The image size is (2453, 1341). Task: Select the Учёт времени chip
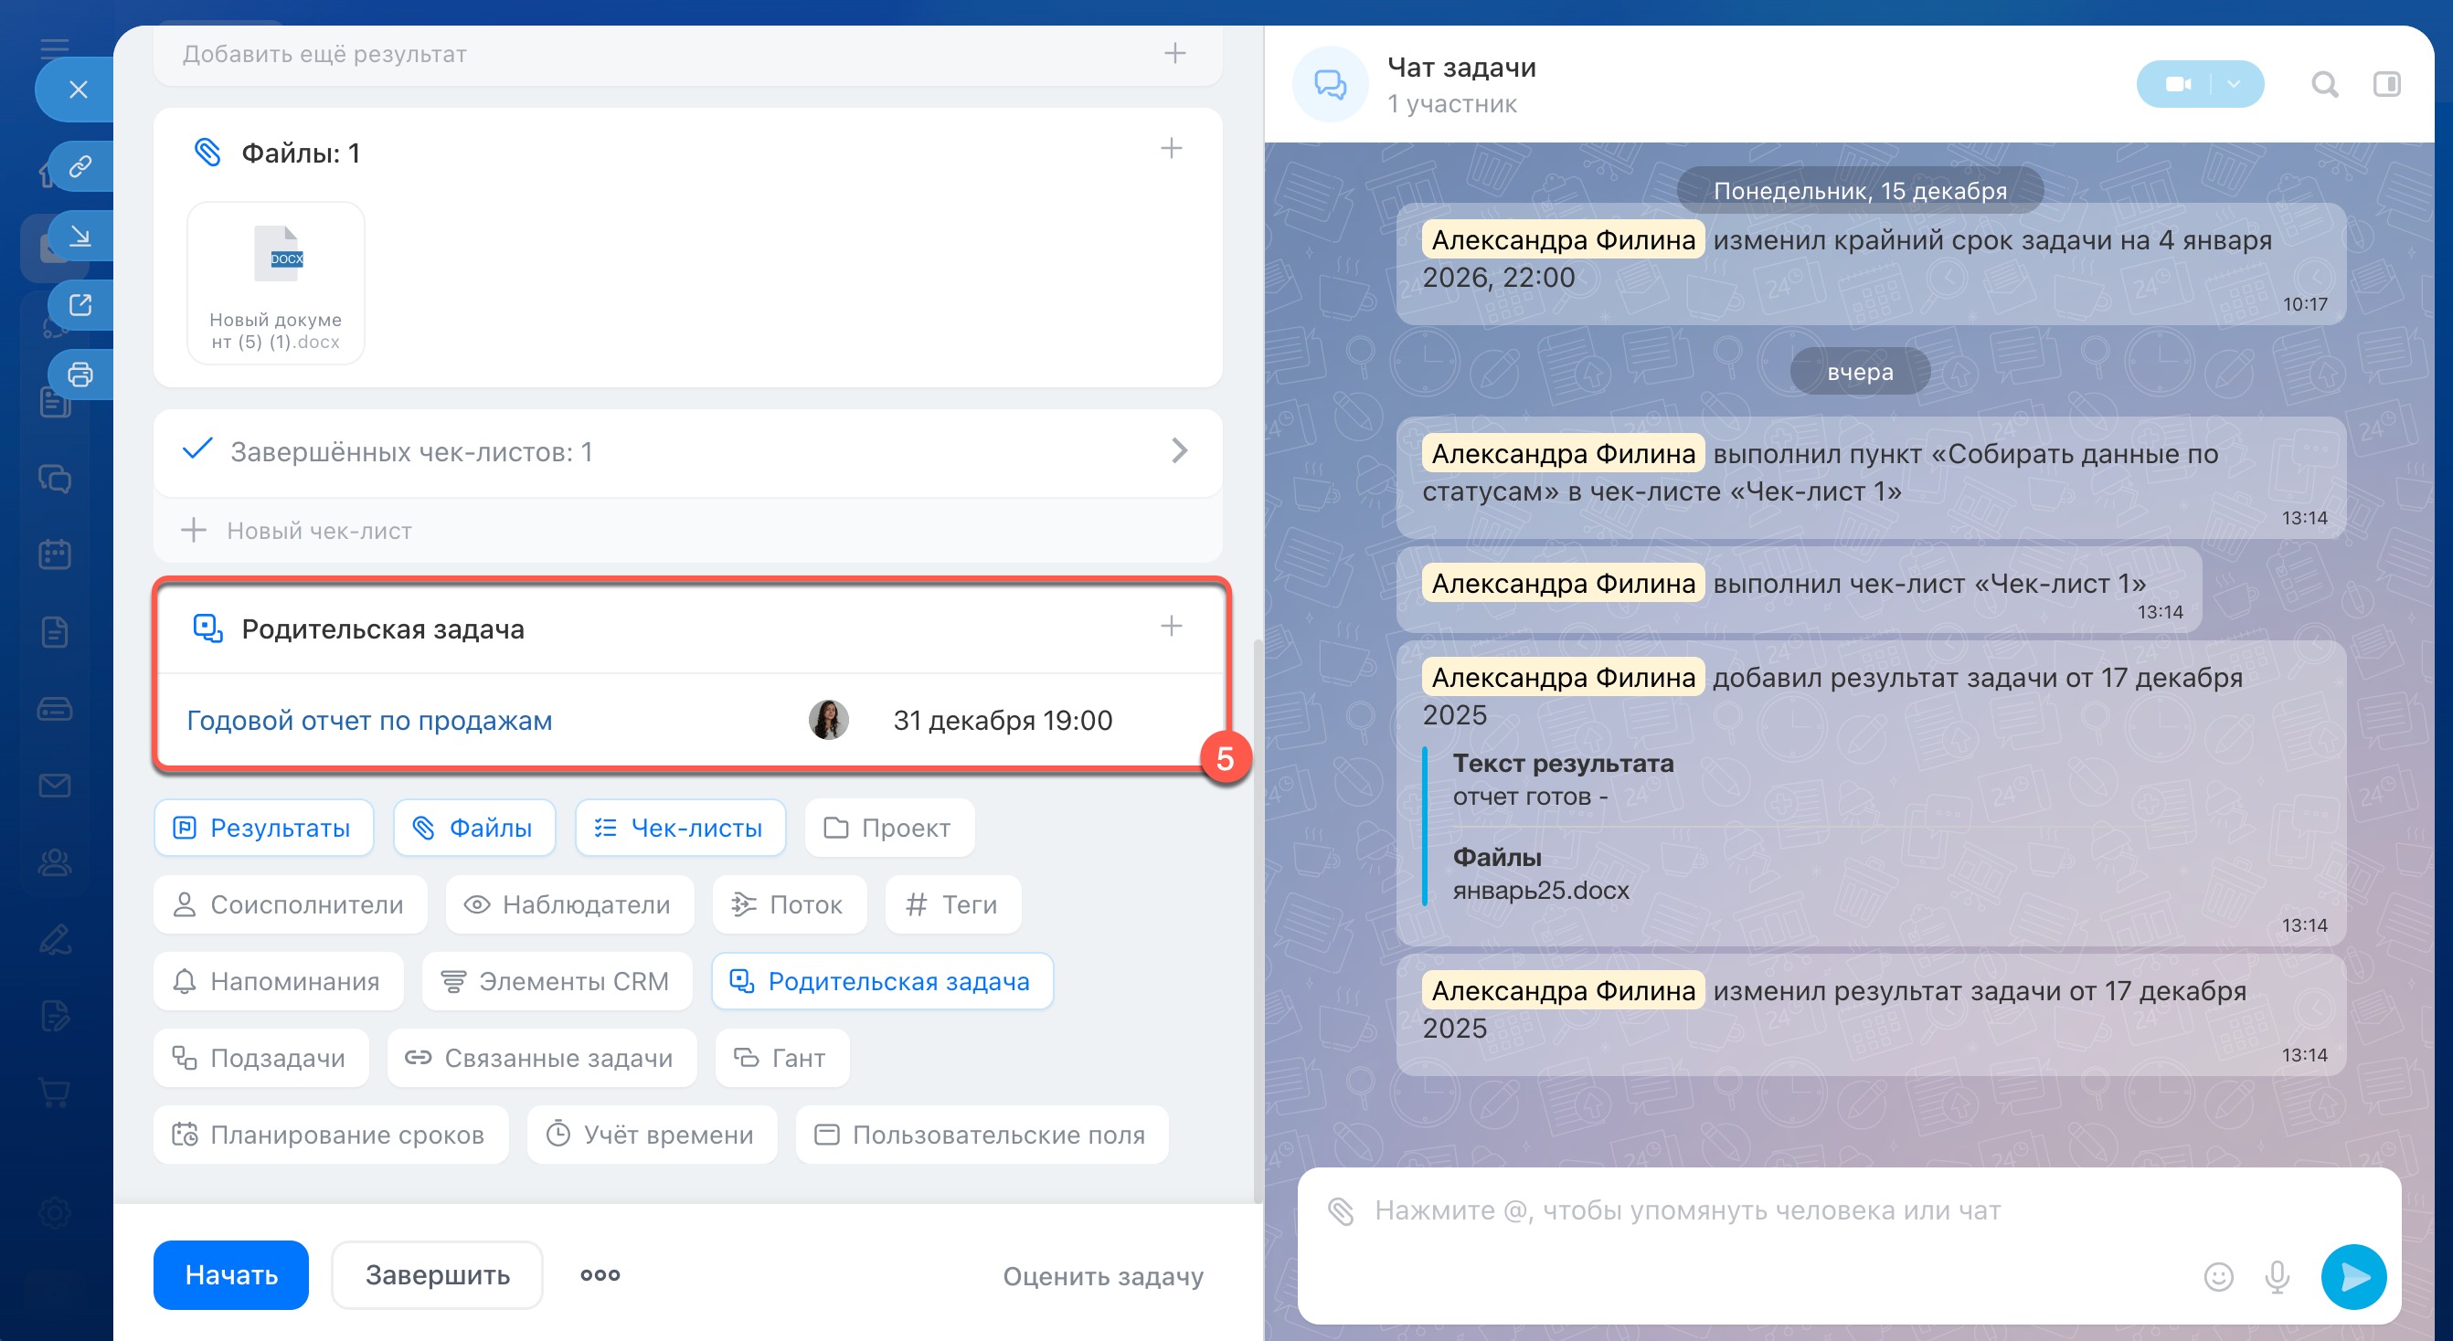pyautogui.click(x=652, y=1135)
